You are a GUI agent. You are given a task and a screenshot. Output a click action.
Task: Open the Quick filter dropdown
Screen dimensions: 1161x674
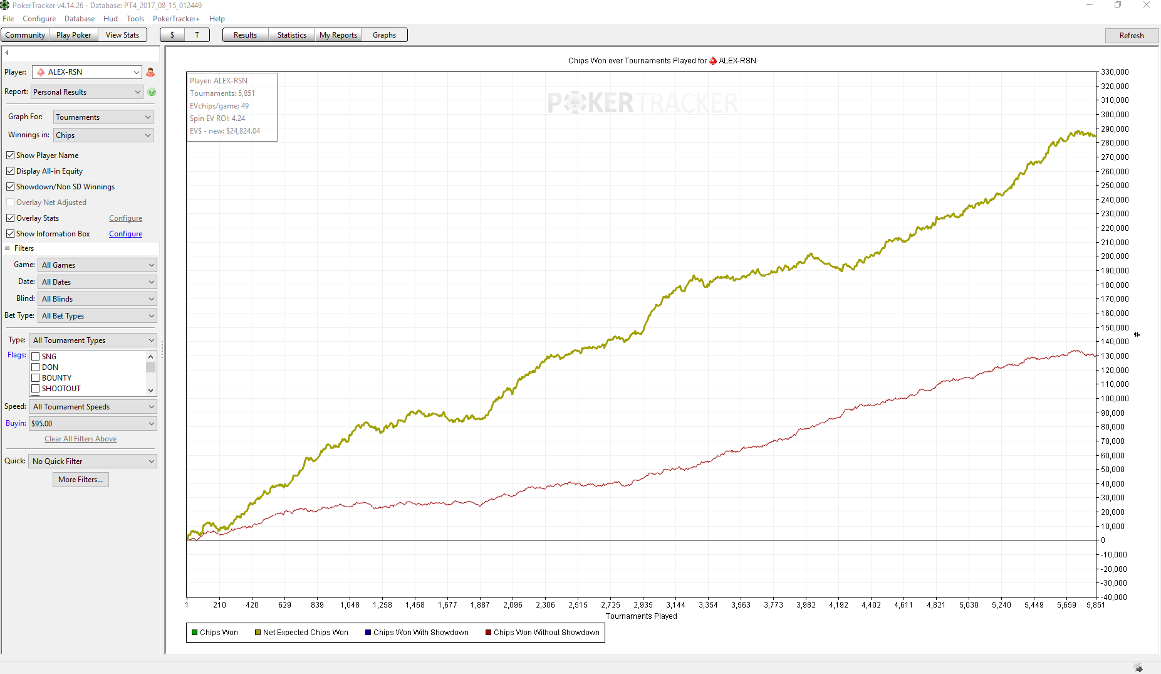coord(93,461)
